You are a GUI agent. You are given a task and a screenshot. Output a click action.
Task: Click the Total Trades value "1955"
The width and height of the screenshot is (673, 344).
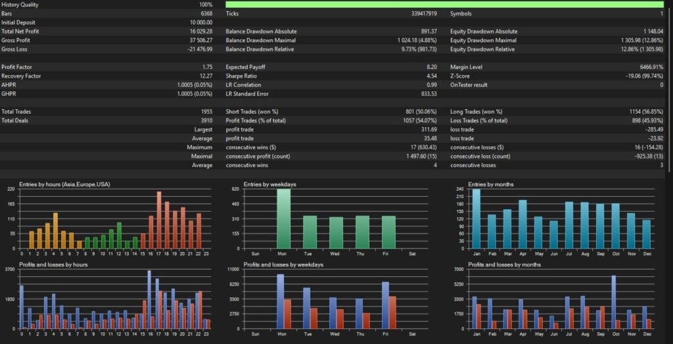[206, 112]
